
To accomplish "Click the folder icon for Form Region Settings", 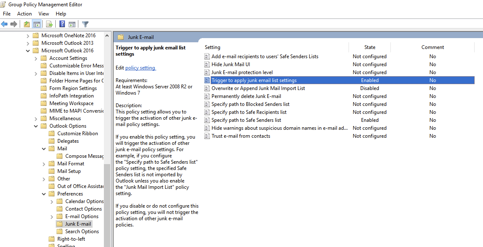I will point(44,88).
